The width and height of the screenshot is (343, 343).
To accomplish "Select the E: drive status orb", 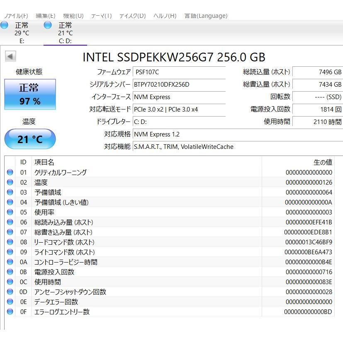I will coord(4,25).
